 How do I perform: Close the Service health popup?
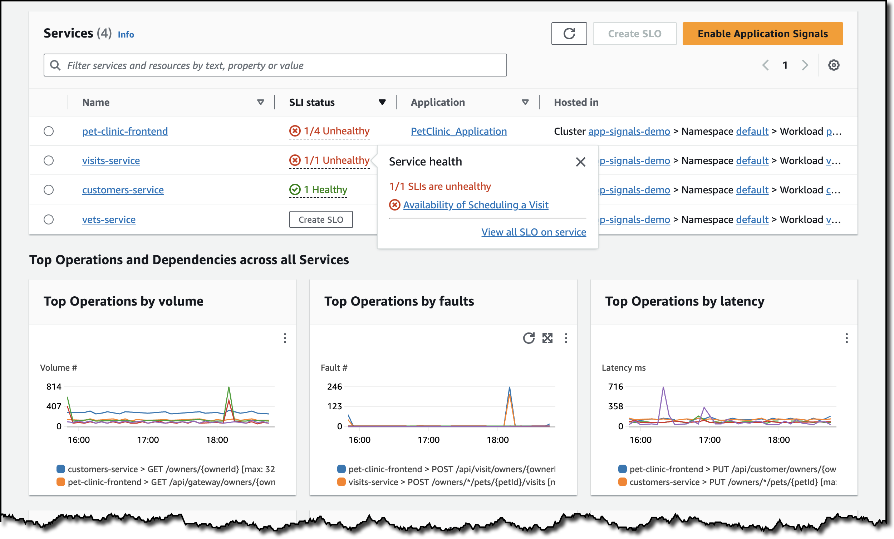tap(580, 162)
